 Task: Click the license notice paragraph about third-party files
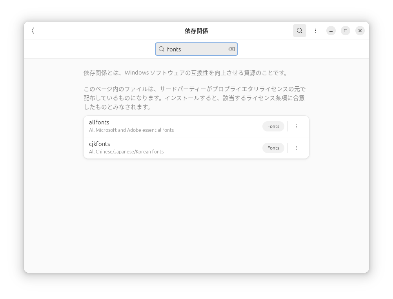(195, 98)
